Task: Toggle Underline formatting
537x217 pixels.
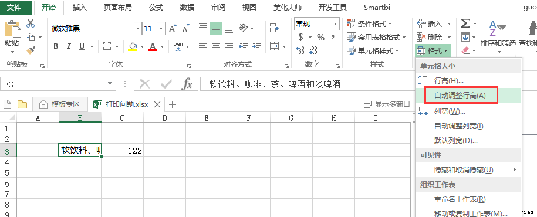Action: [x=82, y=46]
